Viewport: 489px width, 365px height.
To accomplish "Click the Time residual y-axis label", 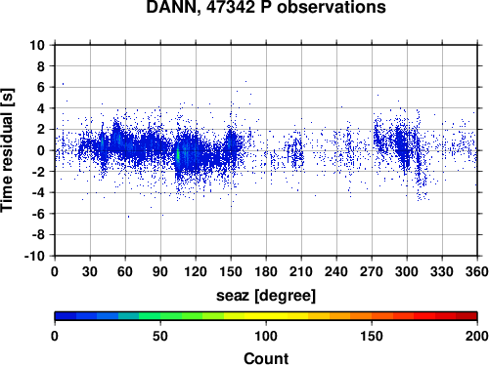I will point(7,150).
